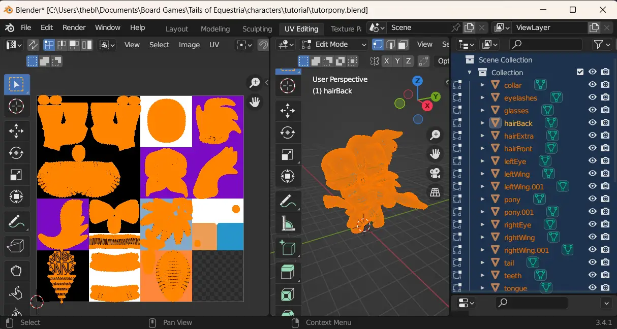The image size is (617, 329).
Task: Click the UV editor pan hand icon
Action: [x=255, y=102]
